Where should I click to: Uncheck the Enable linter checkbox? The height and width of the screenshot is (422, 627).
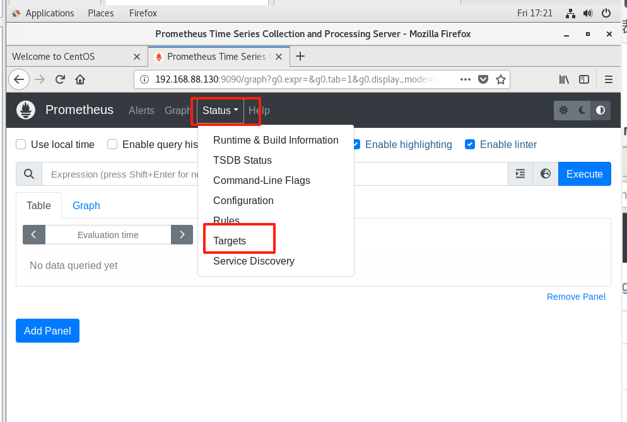click(x=470, y=144)
